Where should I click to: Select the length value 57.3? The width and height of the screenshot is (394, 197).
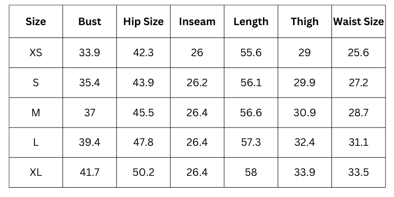(x=251, y=143)
